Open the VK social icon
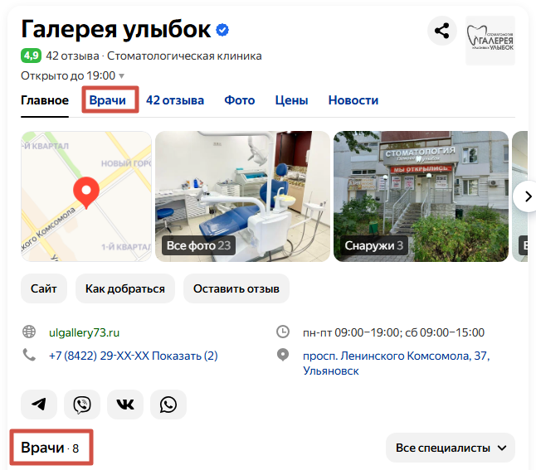536x470 pixels. click(125, 405)
